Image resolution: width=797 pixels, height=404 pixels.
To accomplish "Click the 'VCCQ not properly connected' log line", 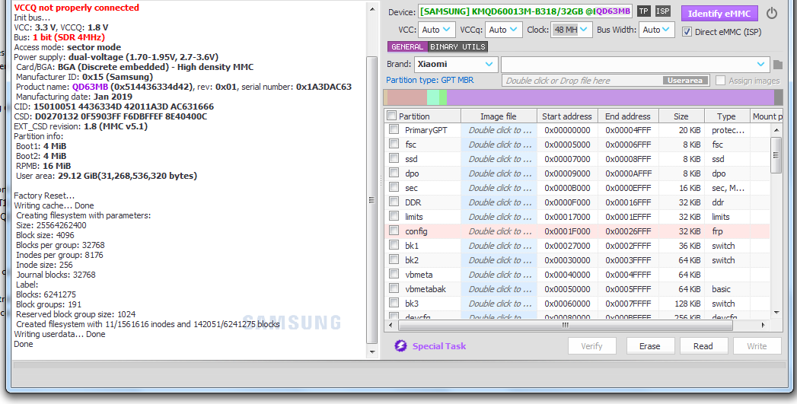I will [x=76, y=8].
